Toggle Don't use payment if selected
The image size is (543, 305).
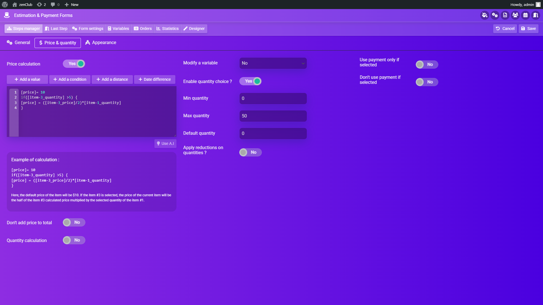coord(427,82)
